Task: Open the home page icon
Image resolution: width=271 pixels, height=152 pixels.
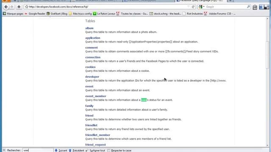Action: coord(19,7)
